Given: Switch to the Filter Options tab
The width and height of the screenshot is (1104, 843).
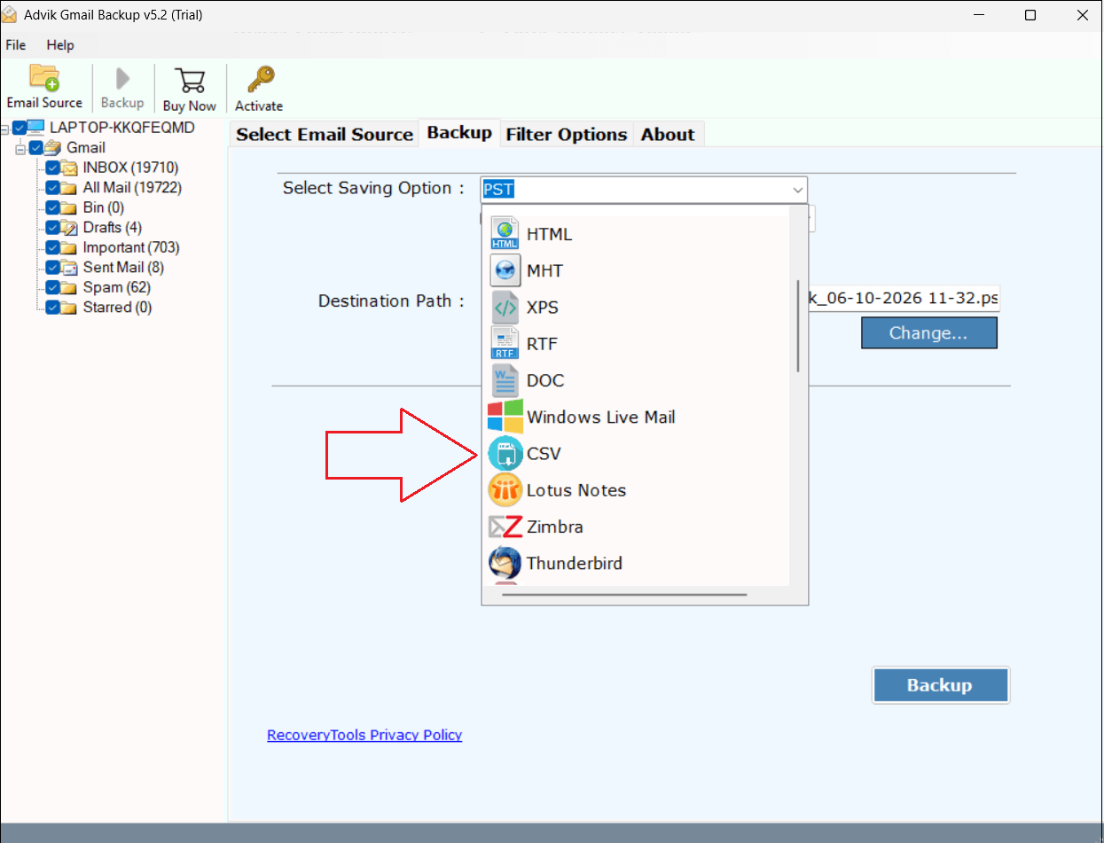Looking at the screenshot, I should point(567,134).
